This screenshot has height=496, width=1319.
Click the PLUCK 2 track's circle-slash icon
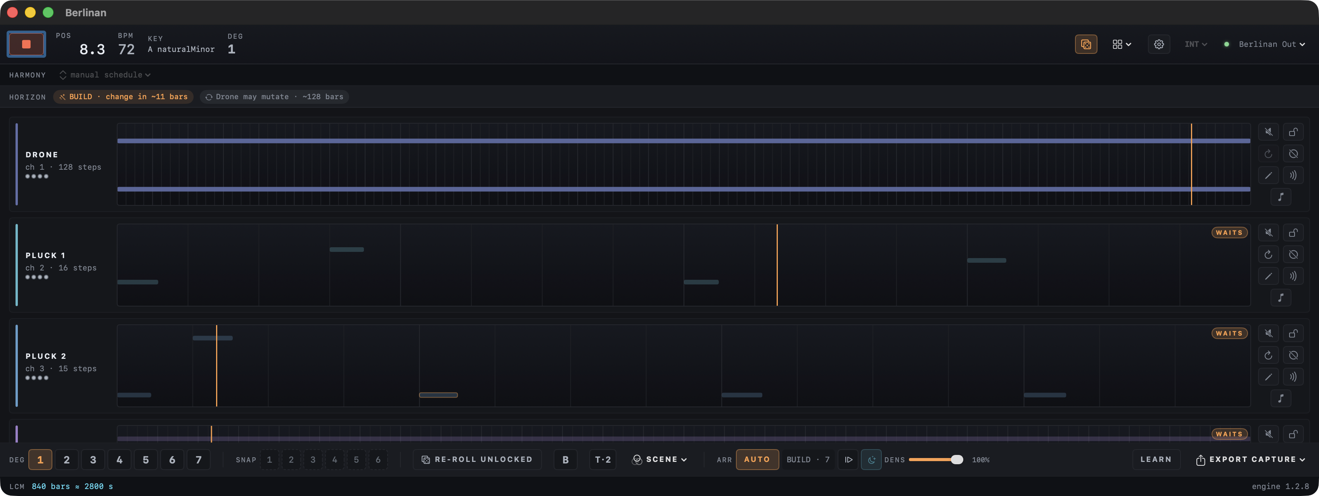pos(1293,355)
